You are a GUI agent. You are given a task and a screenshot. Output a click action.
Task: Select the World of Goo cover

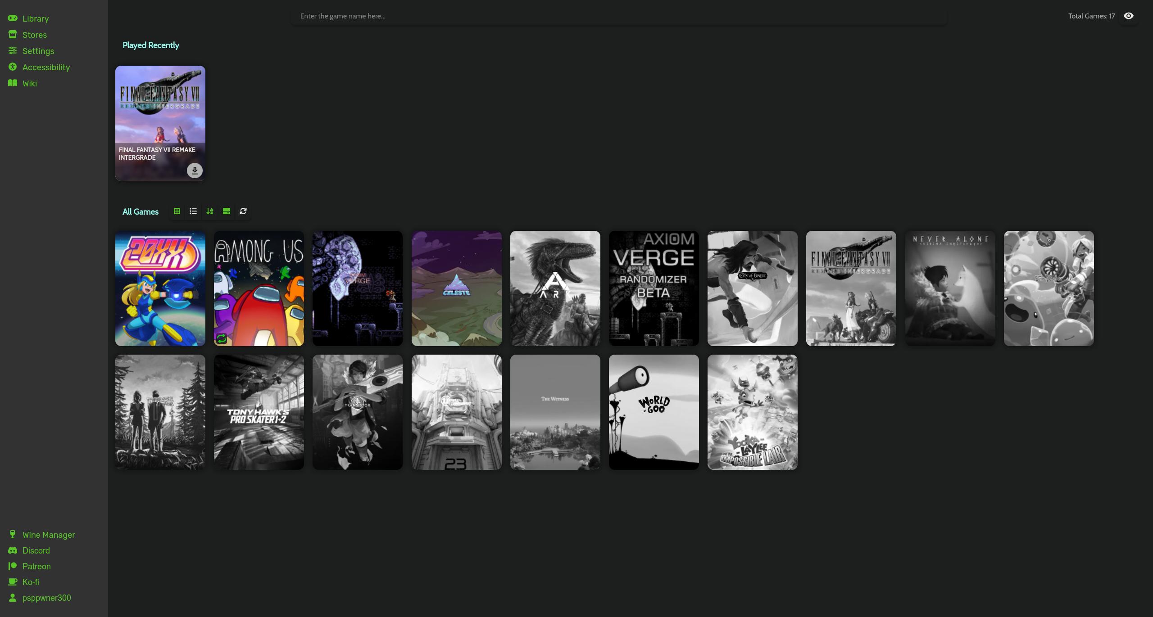[654, 412]
